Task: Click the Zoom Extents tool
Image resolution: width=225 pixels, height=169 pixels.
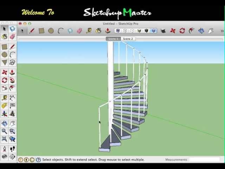Action: 5,139
